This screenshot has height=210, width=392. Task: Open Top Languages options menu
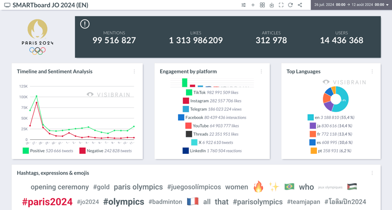point(372,72)
